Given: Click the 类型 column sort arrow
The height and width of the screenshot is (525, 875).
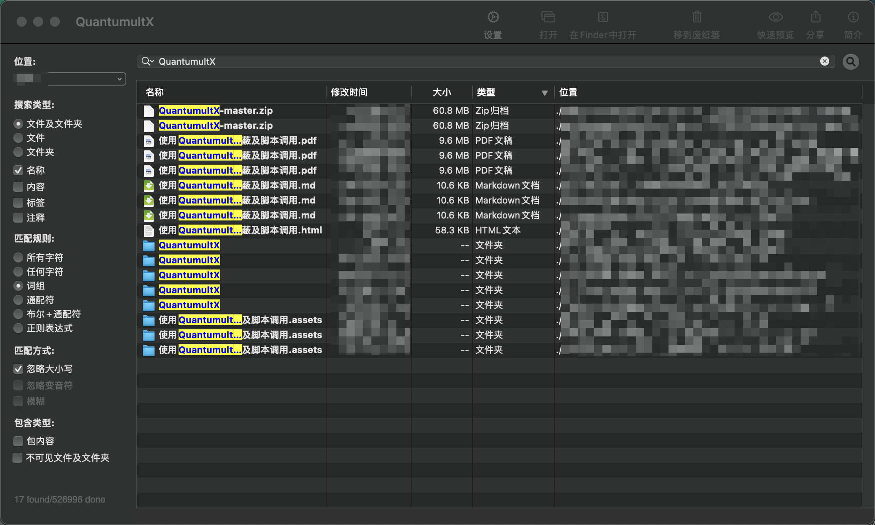Looking at the screenshot, I should (544, 93).
